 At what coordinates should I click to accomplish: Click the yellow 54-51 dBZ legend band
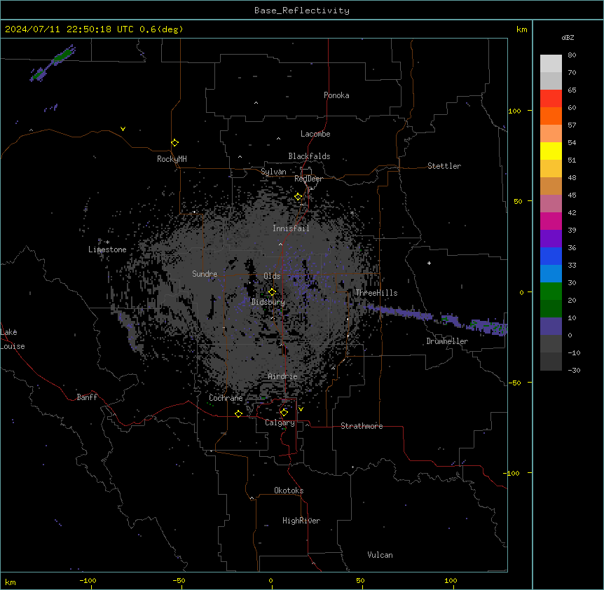coord(551,151)
